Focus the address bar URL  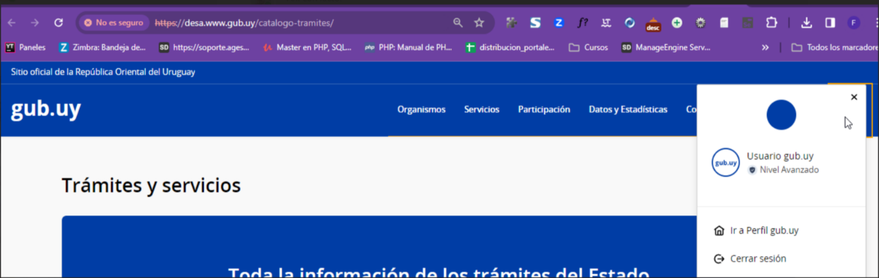coord(244,23)
